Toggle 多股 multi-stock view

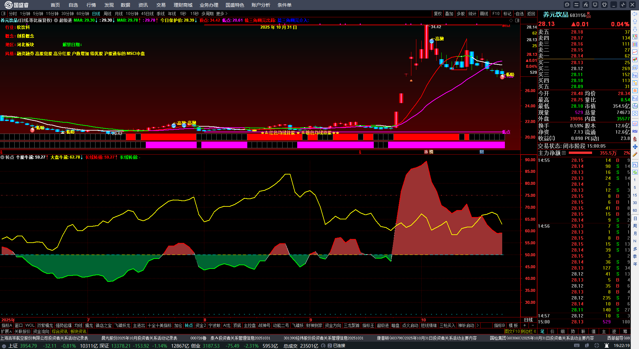click(461, 14)
